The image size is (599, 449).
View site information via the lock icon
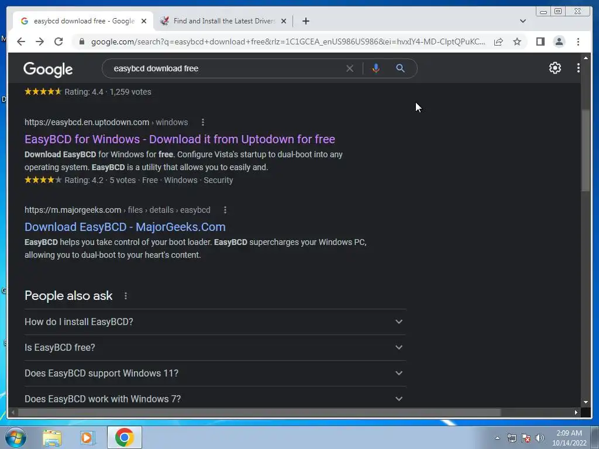pos(81,42)
